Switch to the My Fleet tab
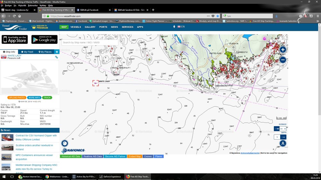The width and height of the screenshot is (321, 180). click(x=27, y=52)
